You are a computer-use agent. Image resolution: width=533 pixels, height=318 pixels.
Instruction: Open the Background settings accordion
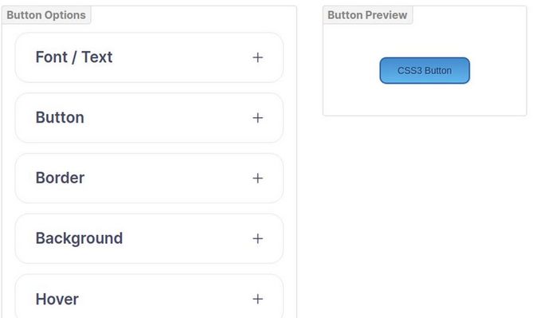click(x=149, y=238)
